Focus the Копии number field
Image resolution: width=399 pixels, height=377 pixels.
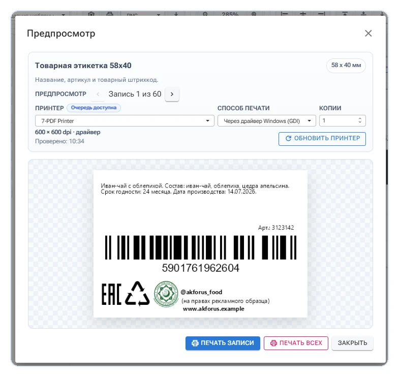coord(342,121)
